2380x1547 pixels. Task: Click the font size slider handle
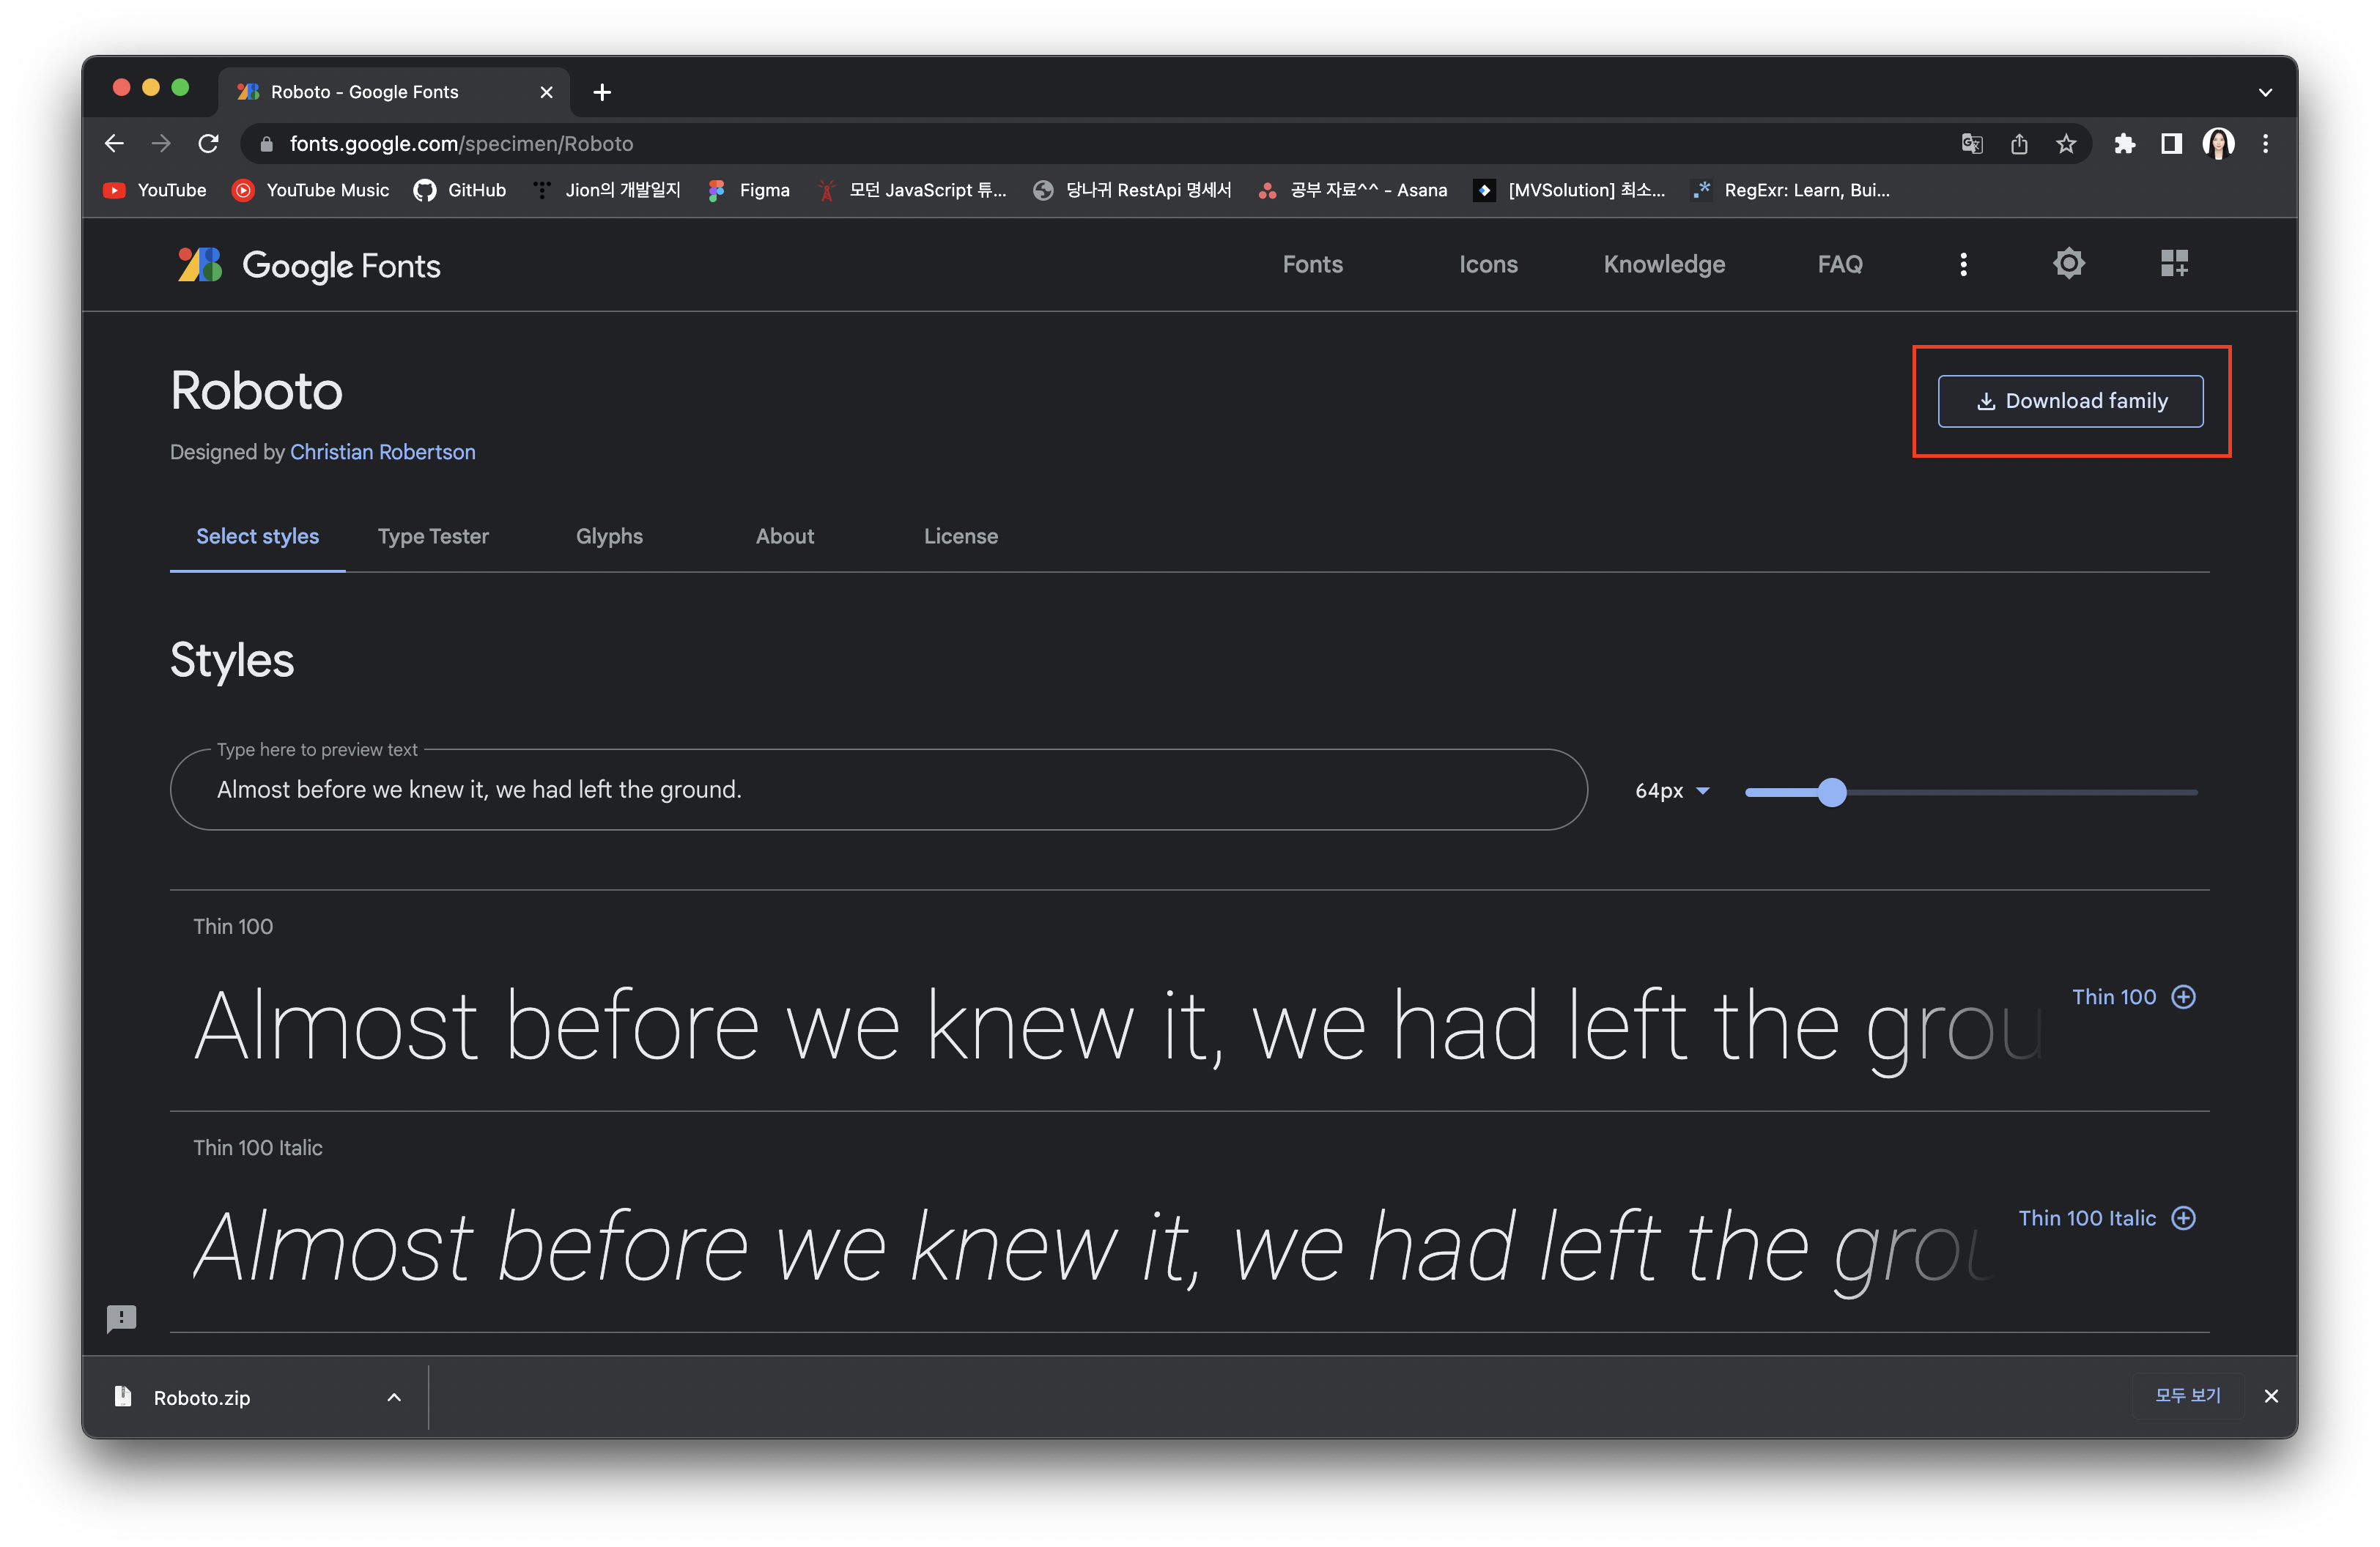(1831, 793)
